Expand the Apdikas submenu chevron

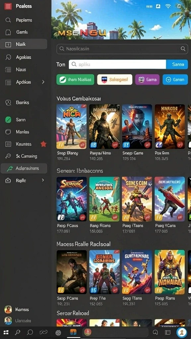tap(43, 82)
